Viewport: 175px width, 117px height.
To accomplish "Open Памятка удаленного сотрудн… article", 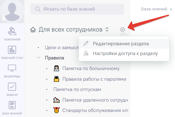I will 95,100.
